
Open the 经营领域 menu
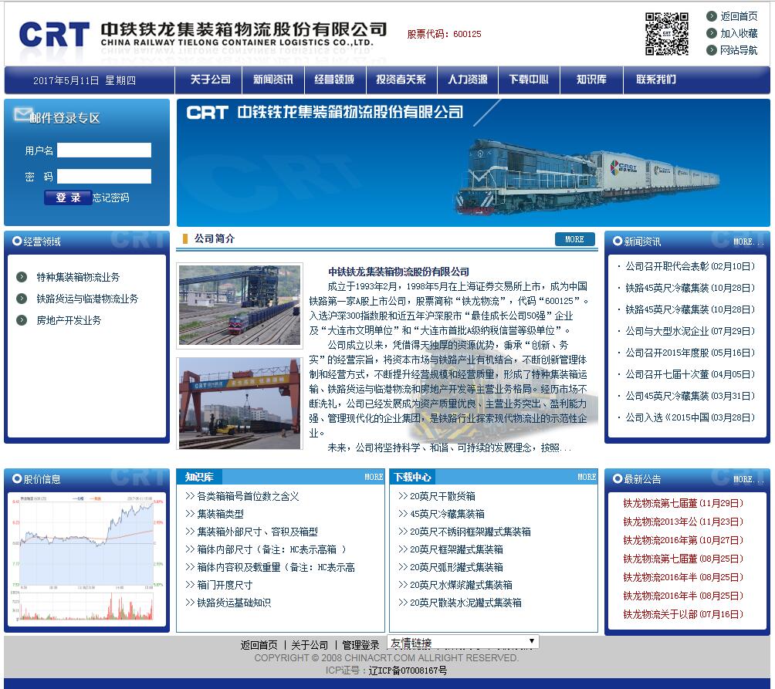[334, 79]
